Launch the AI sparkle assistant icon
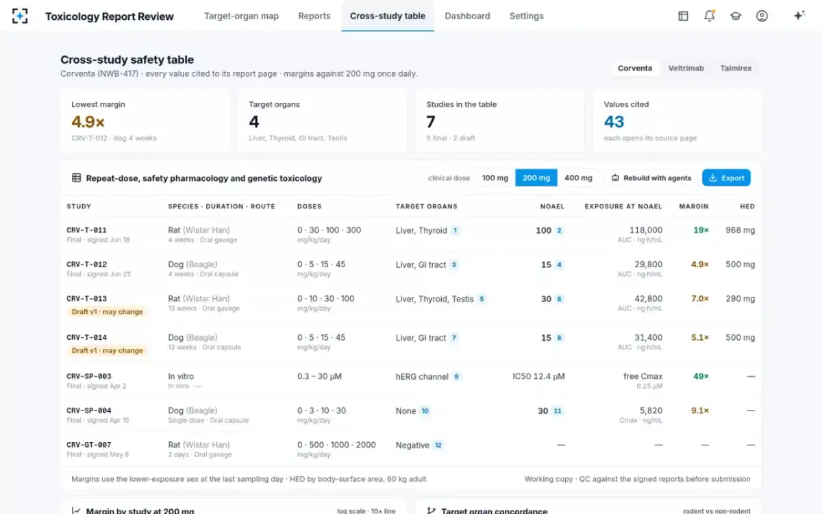 coord(799,16)
